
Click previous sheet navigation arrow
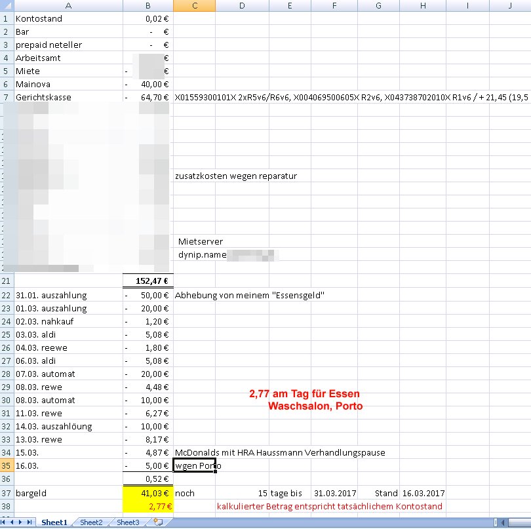(x=13, y=522)
